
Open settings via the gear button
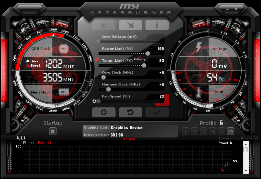click(x=104, y=112)
